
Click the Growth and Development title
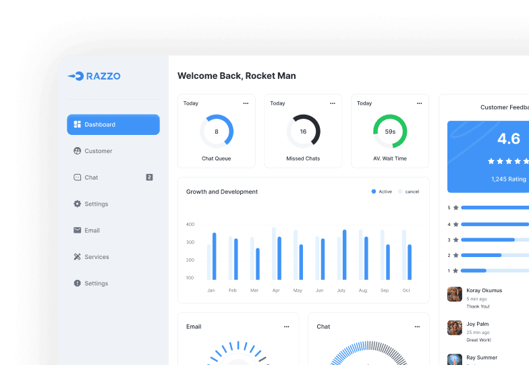pyautogui.click(x=221, y=192)
